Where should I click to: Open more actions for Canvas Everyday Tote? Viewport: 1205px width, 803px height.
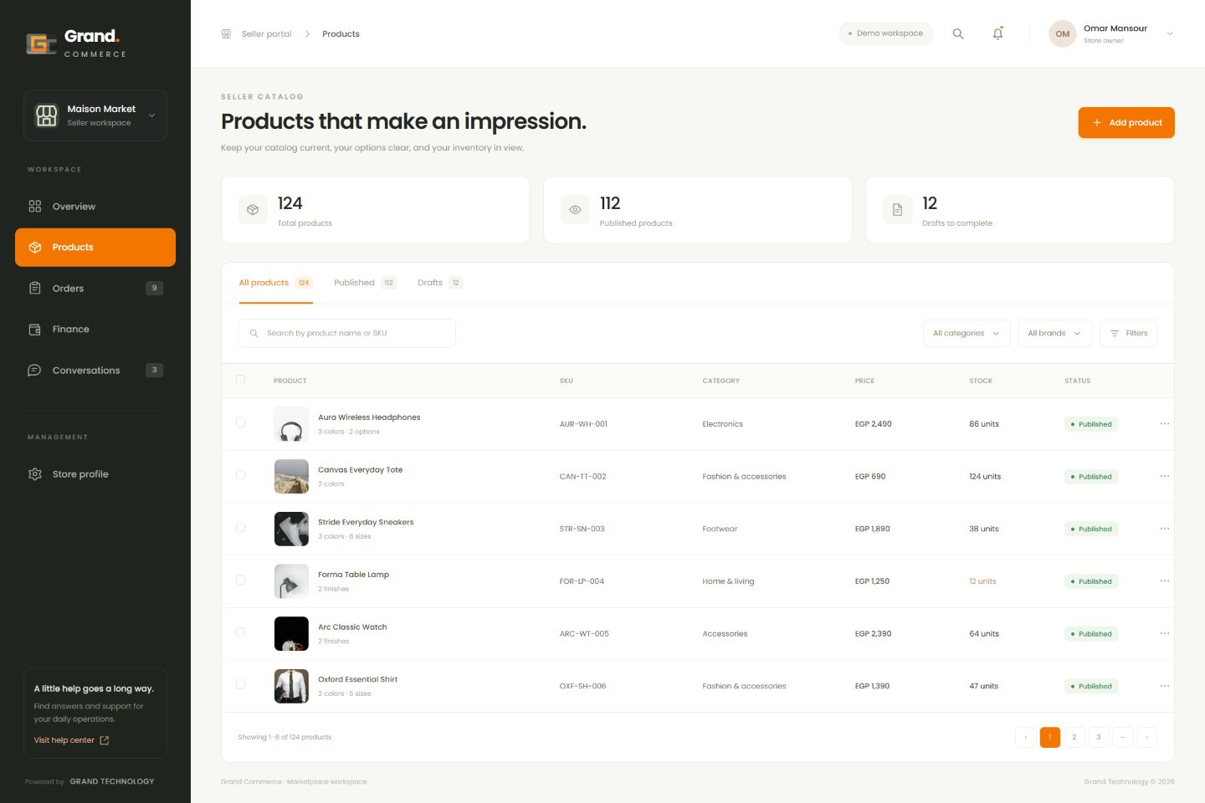(1165, 477)
